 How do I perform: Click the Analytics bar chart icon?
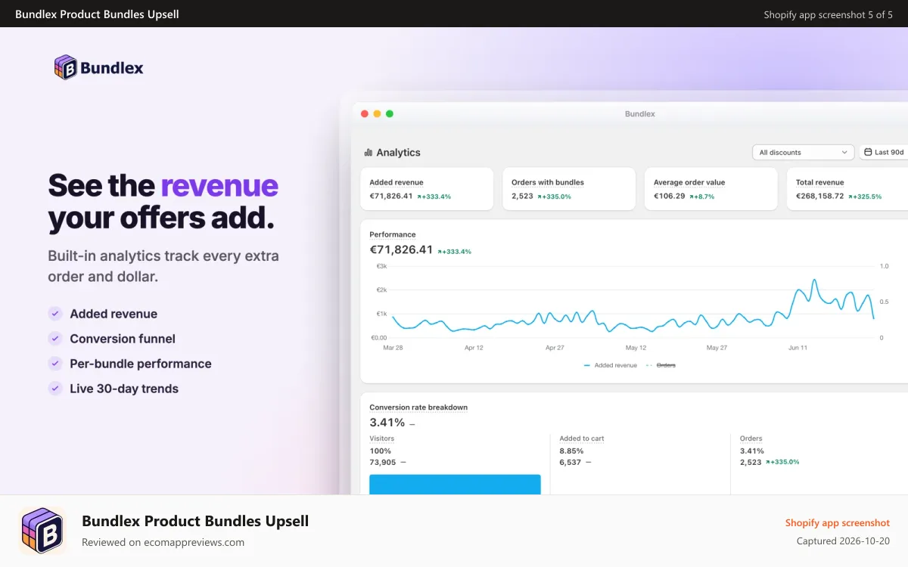pyautogui.click(x=368, y=153)
